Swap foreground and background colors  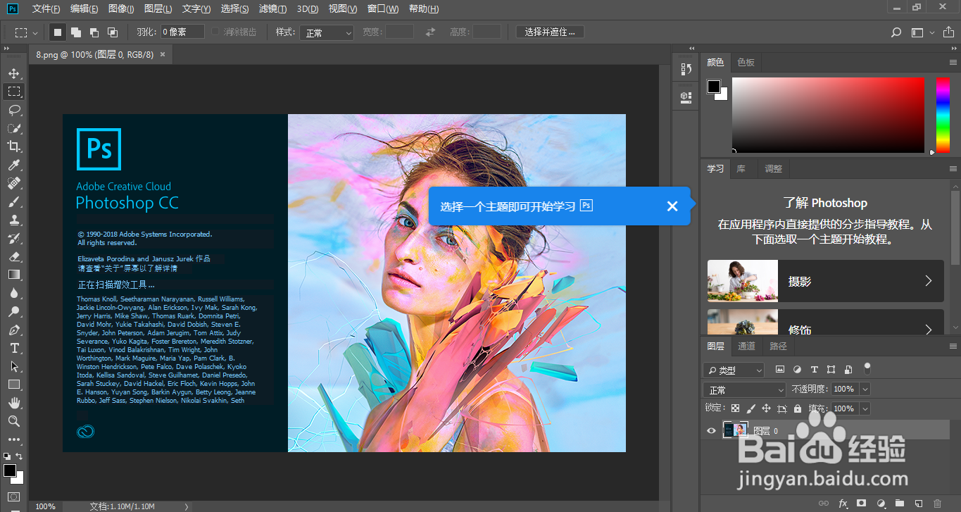(19, 456)
